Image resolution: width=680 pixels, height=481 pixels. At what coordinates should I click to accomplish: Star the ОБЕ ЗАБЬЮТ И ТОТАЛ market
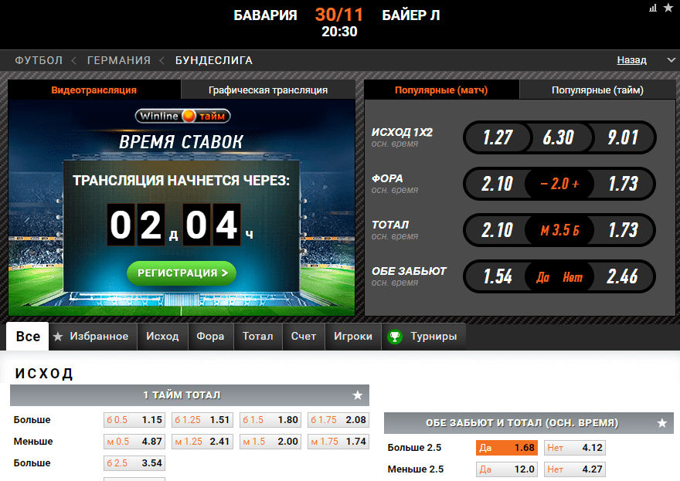(x=661, y=423)
